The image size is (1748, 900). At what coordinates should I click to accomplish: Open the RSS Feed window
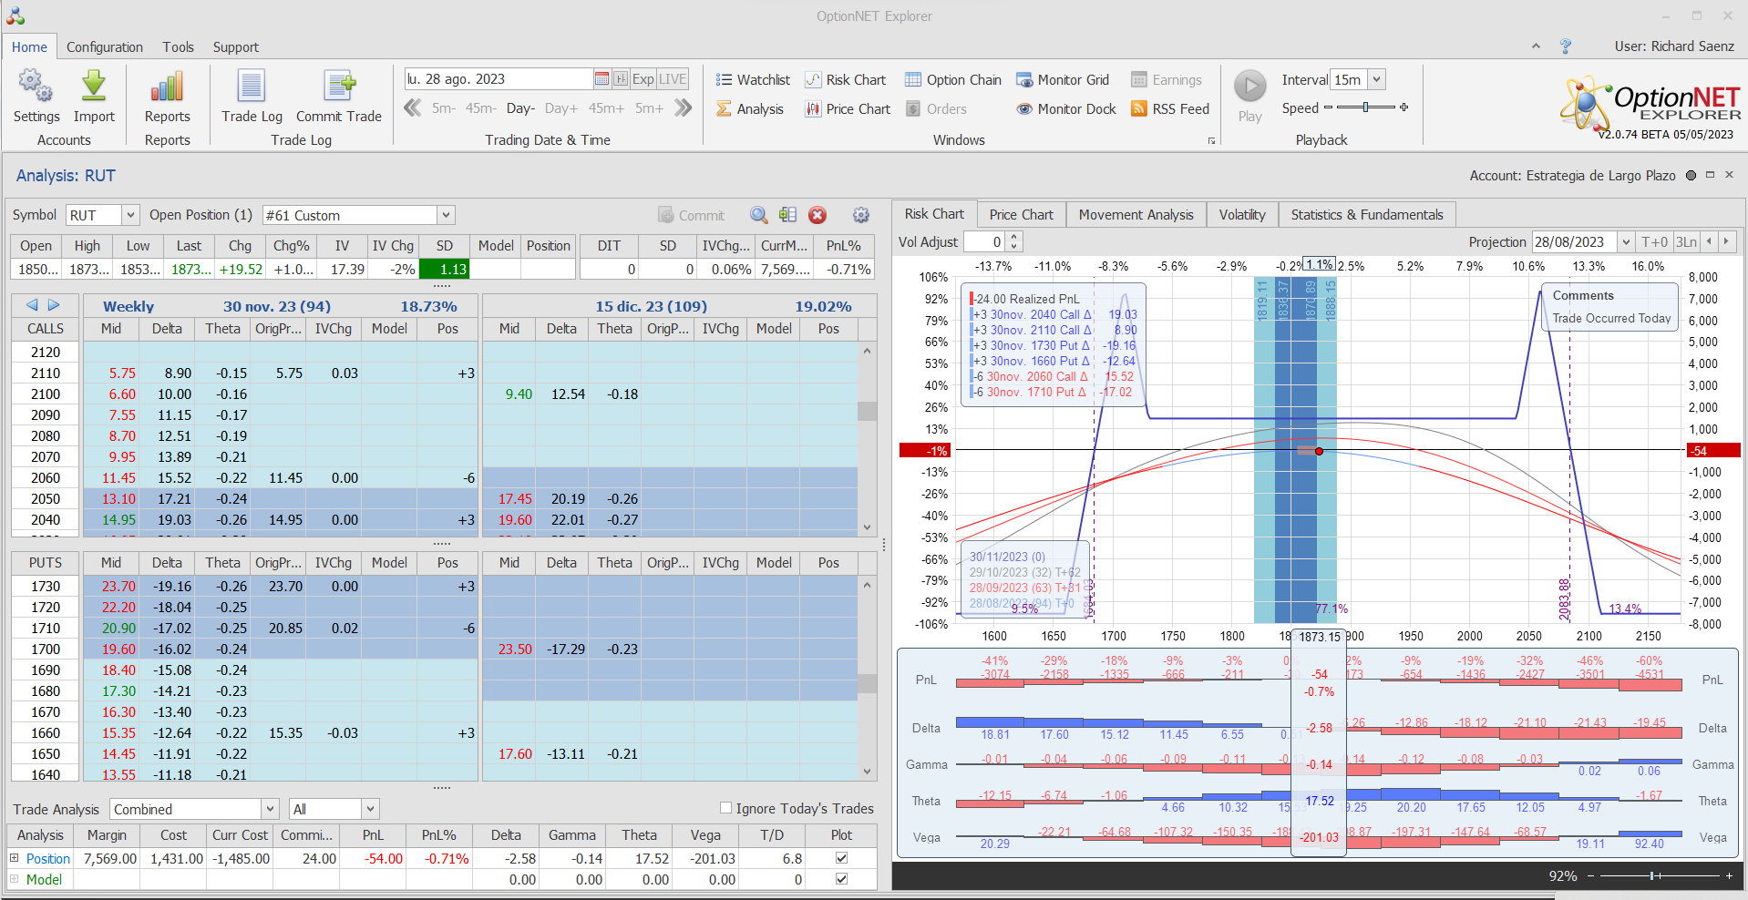click(1170, 109)
